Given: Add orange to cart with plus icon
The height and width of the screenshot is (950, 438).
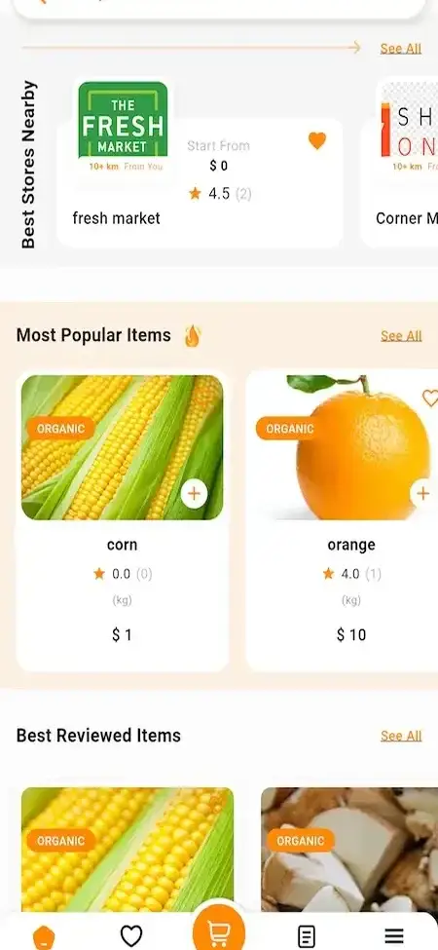Looking at the screenshot, I should click(x=423, y=493).
